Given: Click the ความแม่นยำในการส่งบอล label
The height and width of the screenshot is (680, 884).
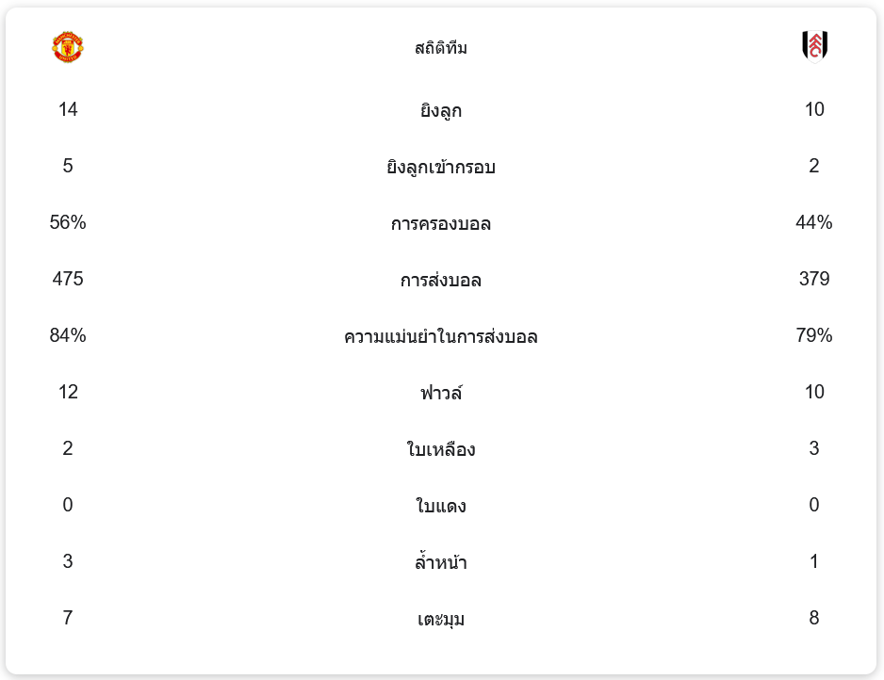Looking at the screenshot, I should point(441,337).
